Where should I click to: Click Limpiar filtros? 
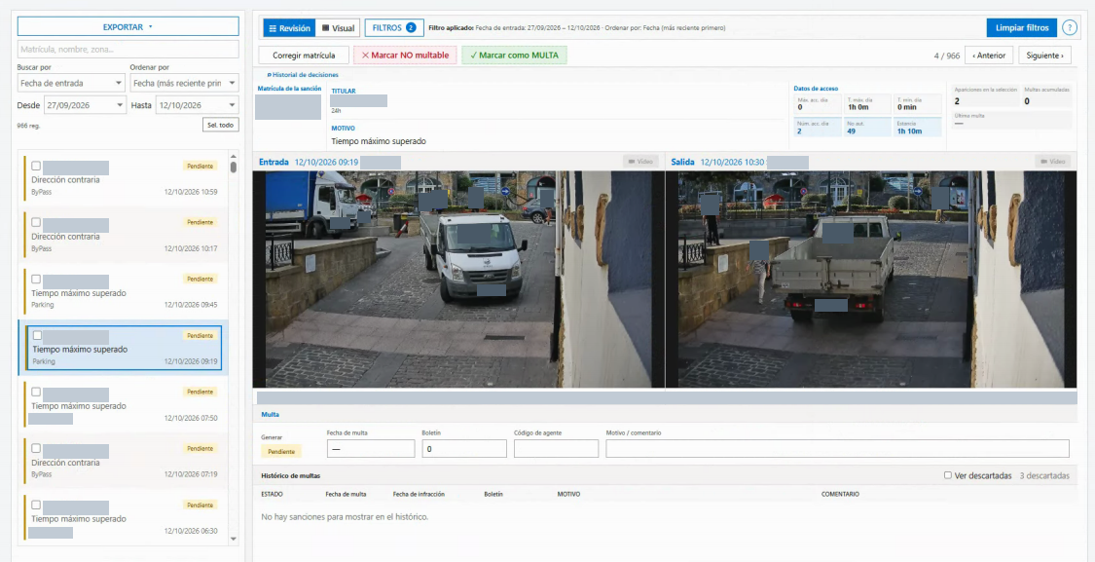point(1022,28)
